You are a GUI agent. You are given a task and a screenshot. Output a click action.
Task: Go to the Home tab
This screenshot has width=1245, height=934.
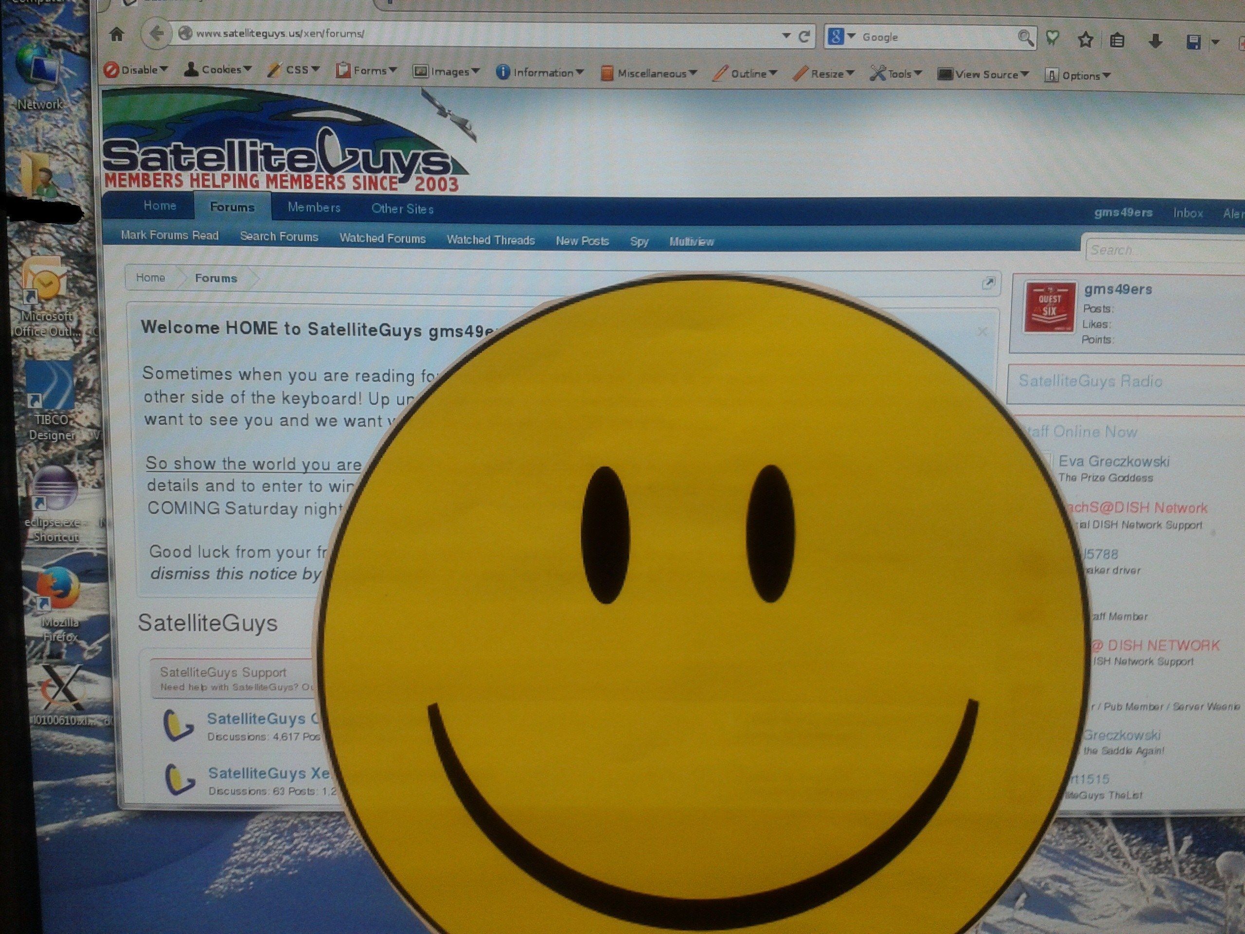point(160,205)
